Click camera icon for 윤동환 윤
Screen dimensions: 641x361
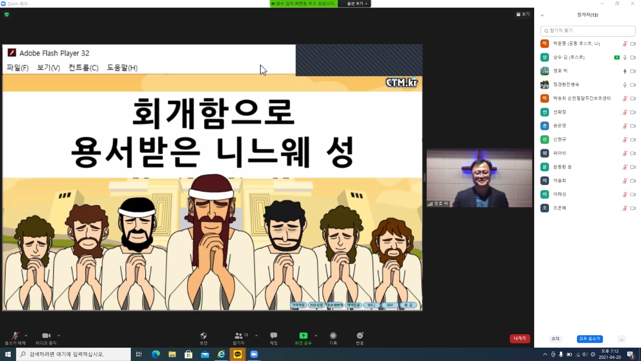[633, 167]
